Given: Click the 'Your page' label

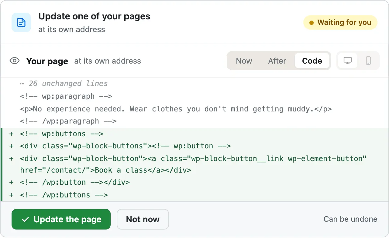Looking at the screenshot, I should tap(47, 61).
